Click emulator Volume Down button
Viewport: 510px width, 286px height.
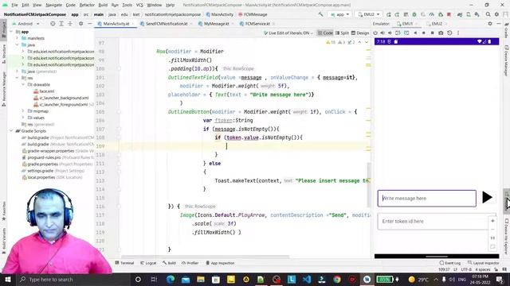pos(390,33)
